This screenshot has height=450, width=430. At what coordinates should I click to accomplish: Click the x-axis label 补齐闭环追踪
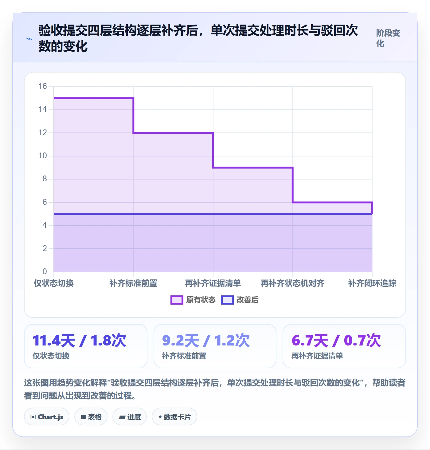tap(372, 283)
